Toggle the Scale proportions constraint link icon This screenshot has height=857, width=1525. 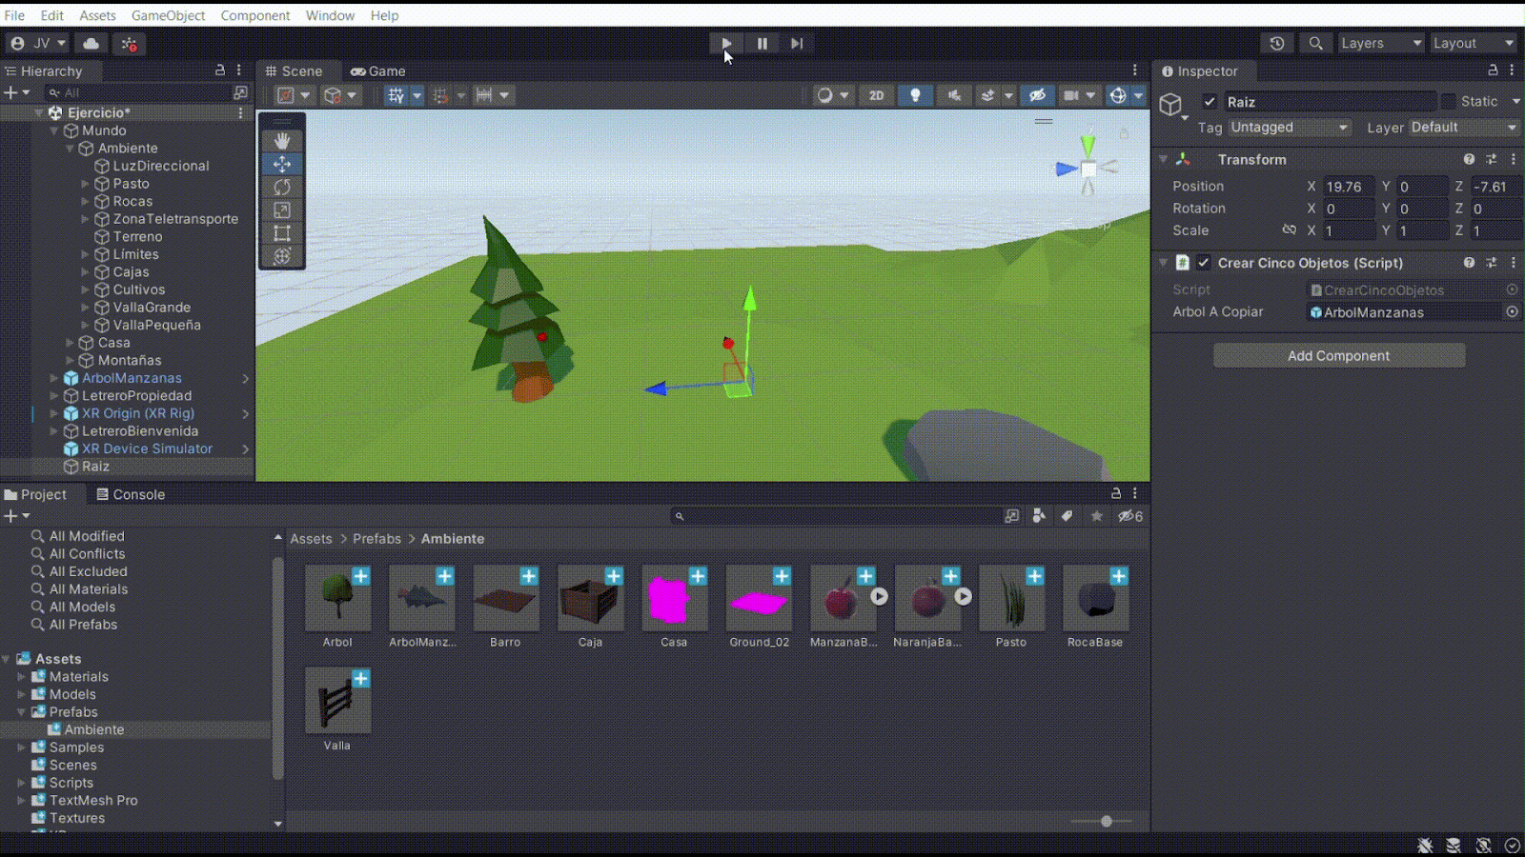(1289, 229)
